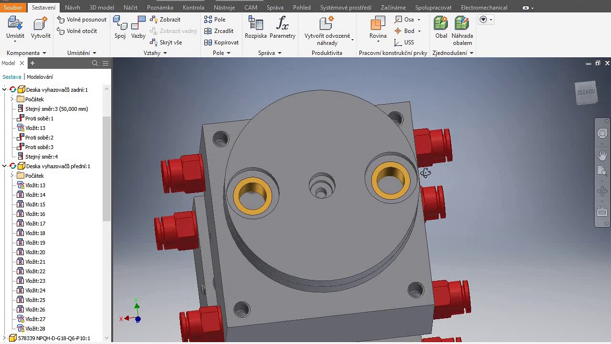Screen dimensions: 611x344
Task: Switch to the Pohled tab
Action: (x=302, y=8)
